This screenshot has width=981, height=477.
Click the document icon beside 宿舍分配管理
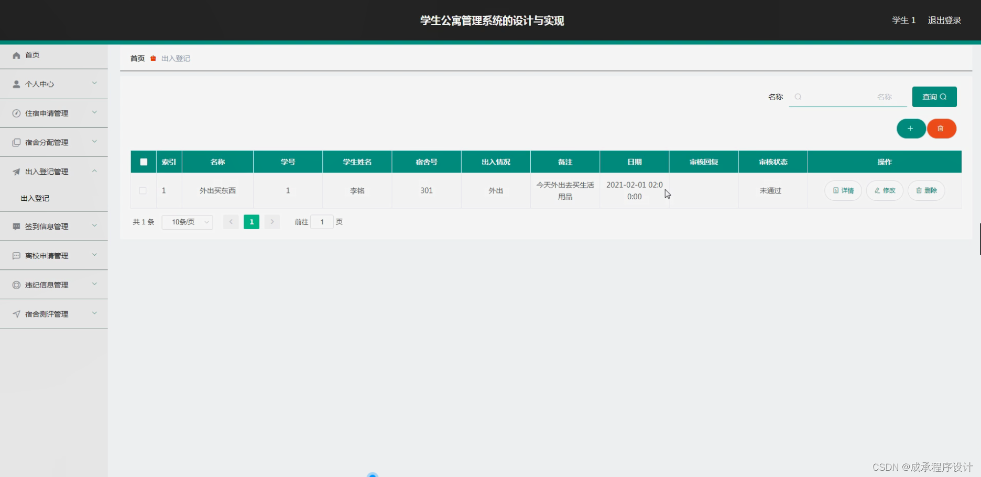[16, 142]
